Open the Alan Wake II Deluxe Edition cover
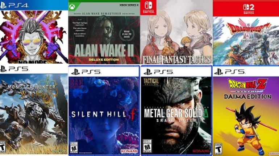The width and height of the screenshot is (279, 156). coord(104,32)
